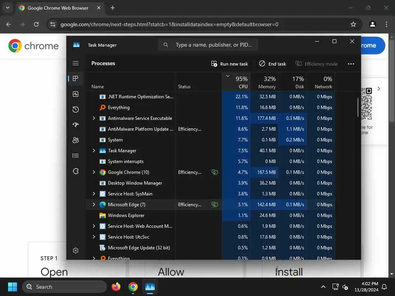This screenshot has height=296, width=395.
Task: Open Task Manager settings gear
Action: click(76, 251)
